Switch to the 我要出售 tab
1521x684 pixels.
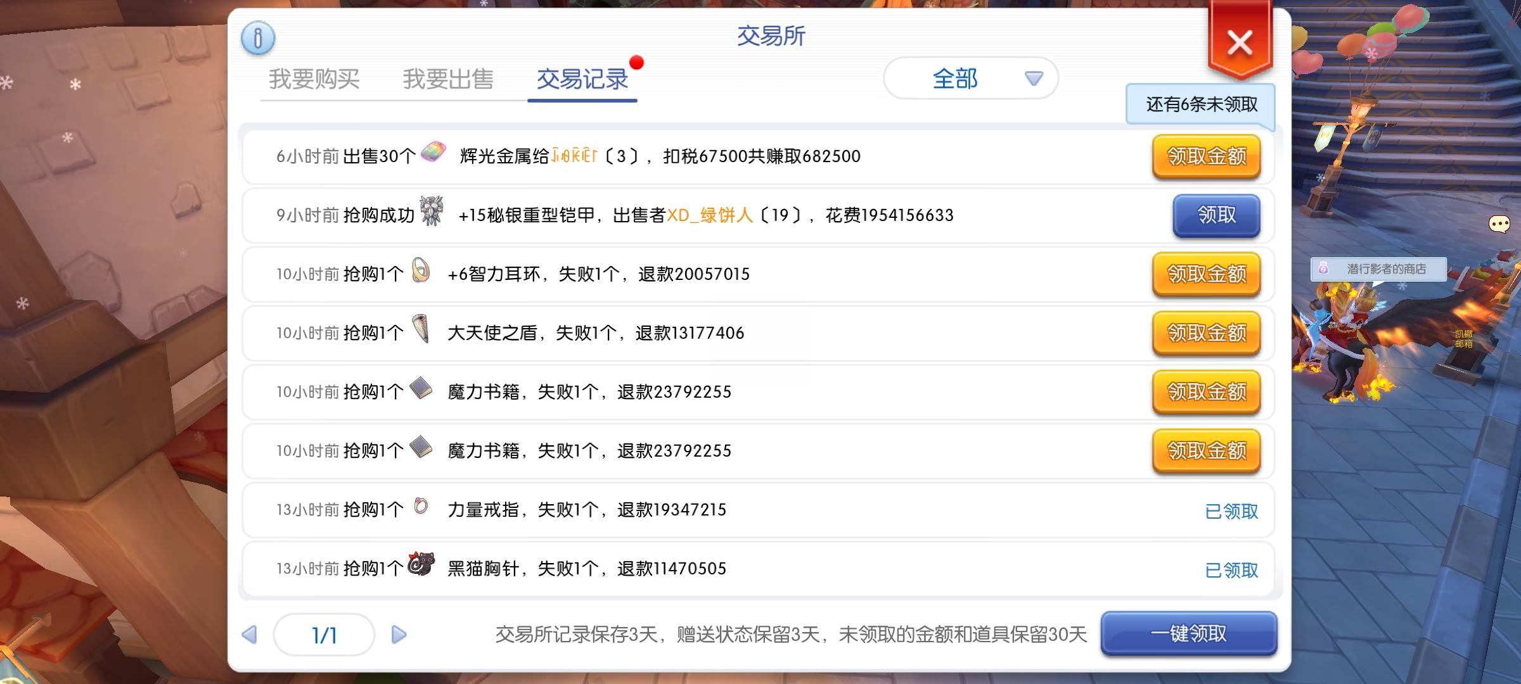coord(448,79)
